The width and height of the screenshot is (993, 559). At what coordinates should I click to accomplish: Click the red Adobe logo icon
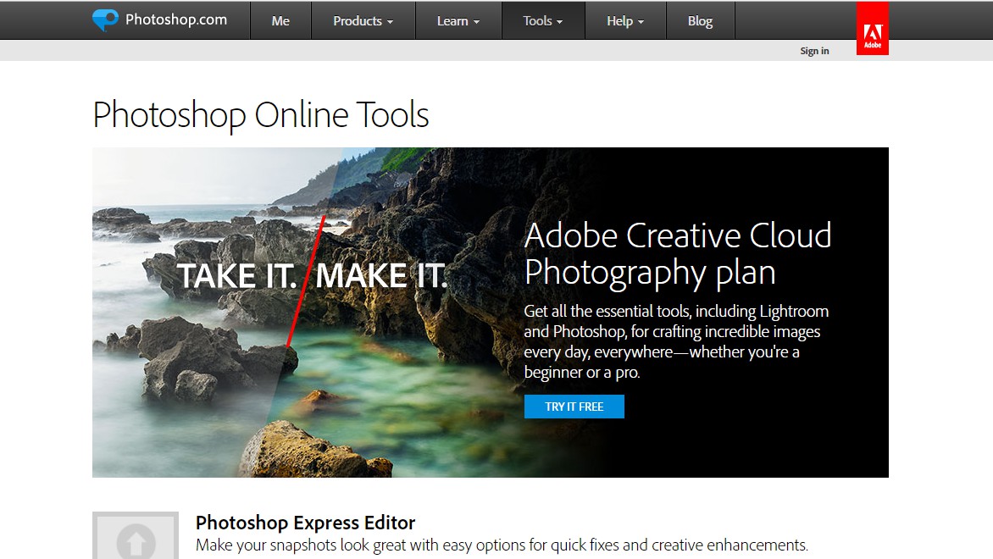point(873,27)
